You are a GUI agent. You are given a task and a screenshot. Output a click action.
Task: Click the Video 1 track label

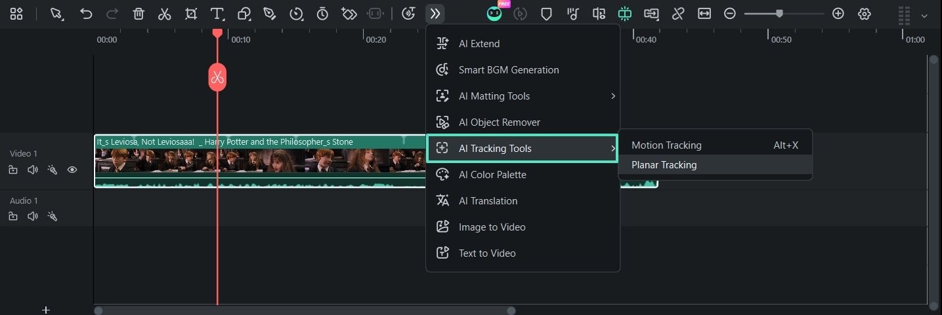[24, 153]
